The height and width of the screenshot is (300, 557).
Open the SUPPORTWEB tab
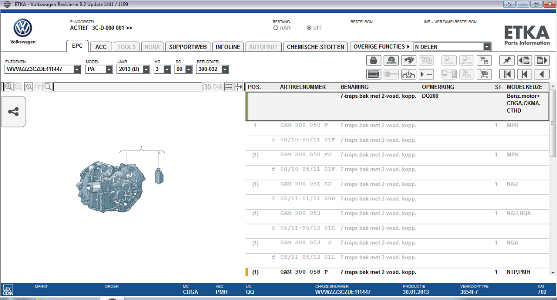pos(188,47)
